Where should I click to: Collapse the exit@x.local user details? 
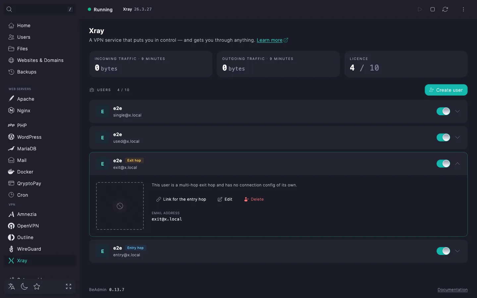pos(457,164)
